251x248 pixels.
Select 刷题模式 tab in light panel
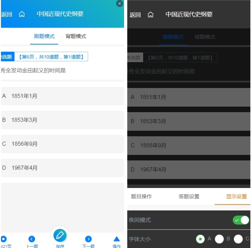click(44, 36)
